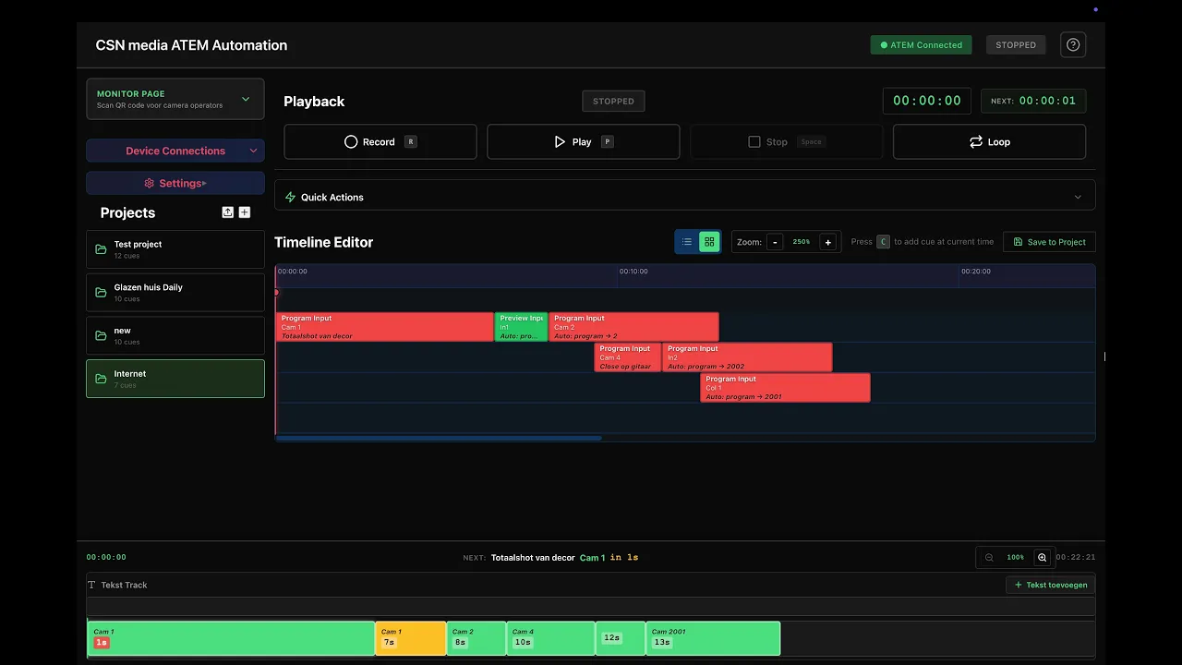
Task: Expand the Device Connections section
Action: pyautogui.click(x=175, y=151)
